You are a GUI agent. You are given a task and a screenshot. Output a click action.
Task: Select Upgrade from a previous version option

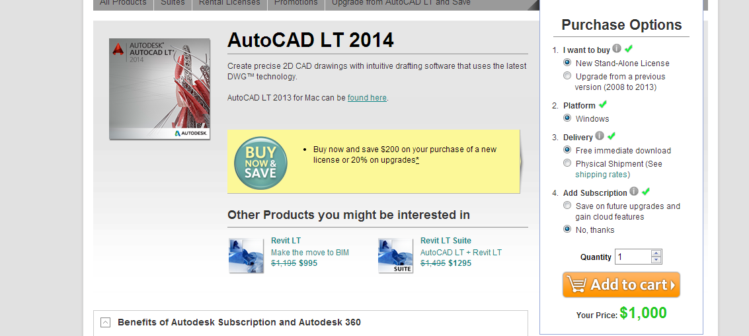tap(567, 75)
